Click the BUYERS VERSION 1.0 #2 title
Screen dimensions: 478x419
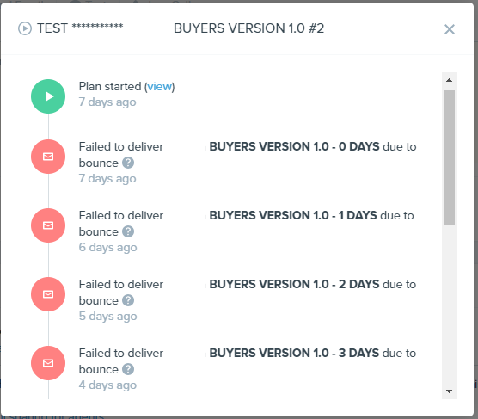(248, 28)
